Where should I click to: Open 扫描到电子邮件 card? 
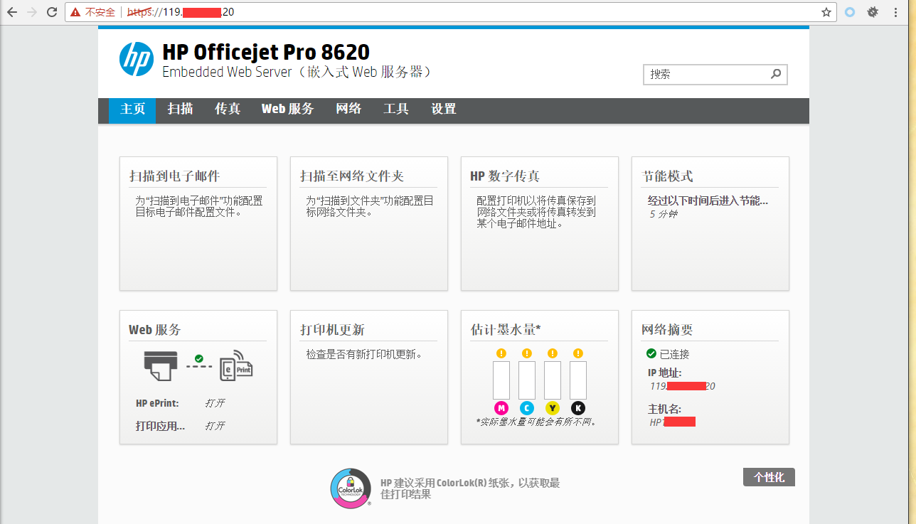pyautogui.click(x=198, y=223)
